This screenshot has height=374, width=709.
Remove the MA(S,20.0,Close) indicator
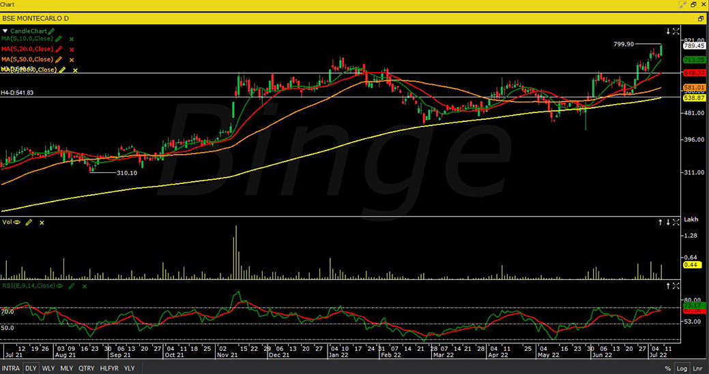click(72, 50)
